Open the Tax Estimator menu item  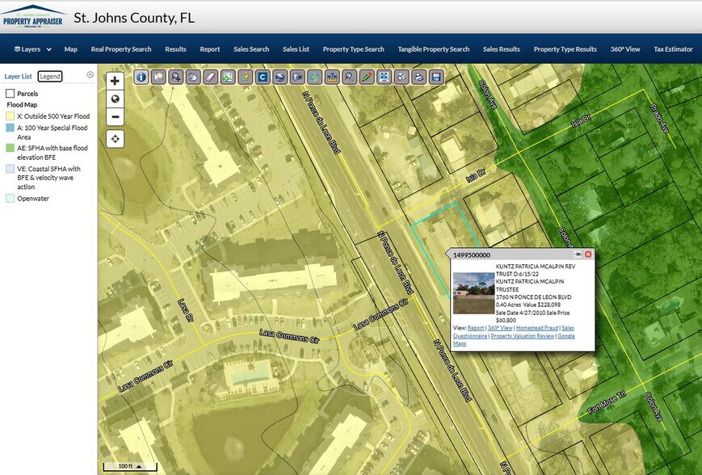tap(673, 49)
